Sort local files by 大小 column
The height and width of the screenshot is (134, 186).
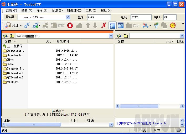click(40, 41)
